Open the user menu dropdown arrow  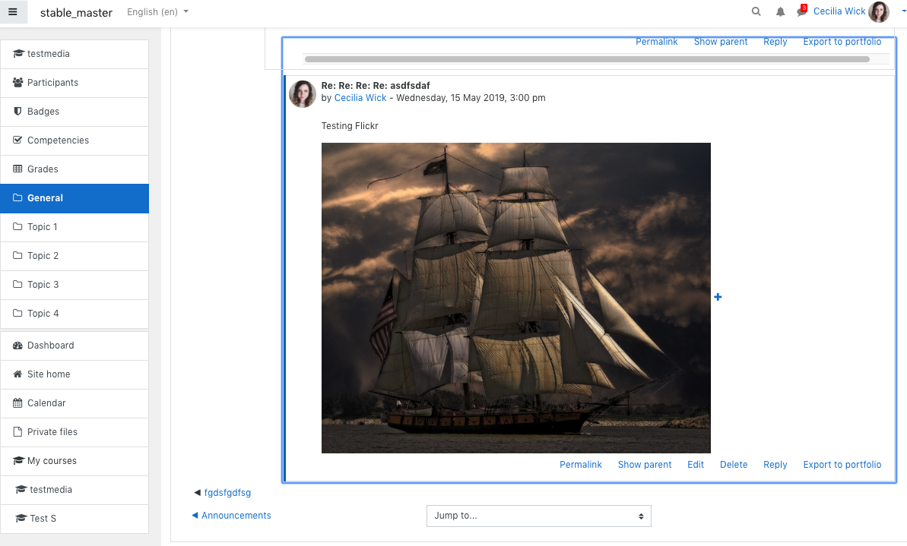point(903,11)
